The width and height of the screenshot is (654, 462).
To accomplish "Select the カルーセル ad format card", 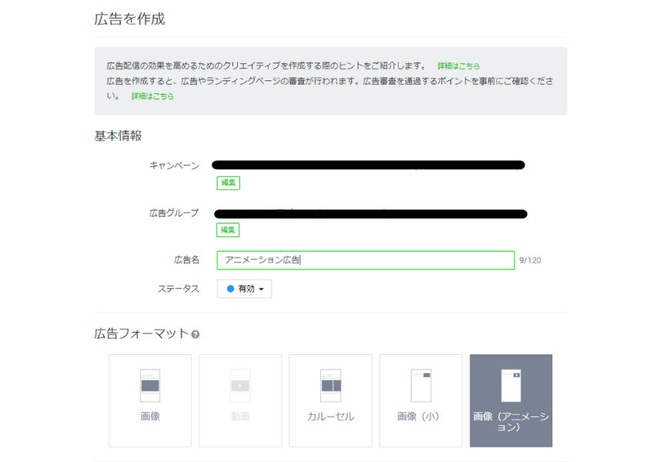I will (x=330, y=400).
